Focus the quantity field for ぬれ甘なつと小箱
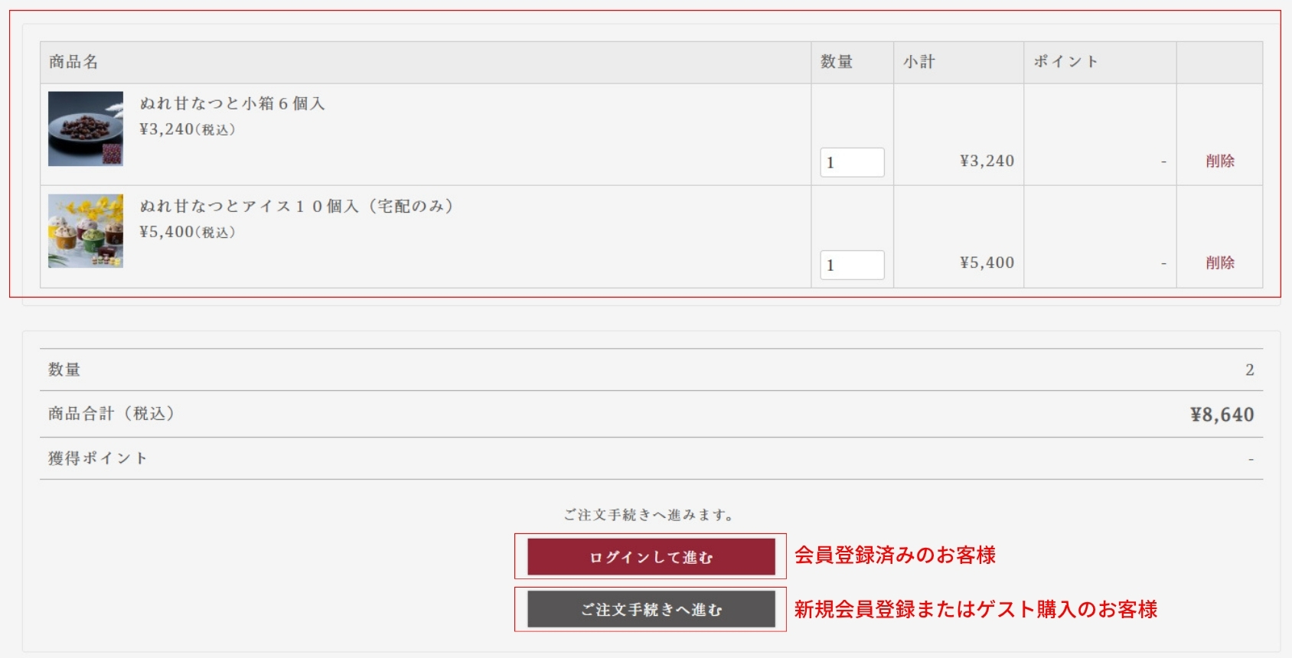1292x658 pixels. 852,162
